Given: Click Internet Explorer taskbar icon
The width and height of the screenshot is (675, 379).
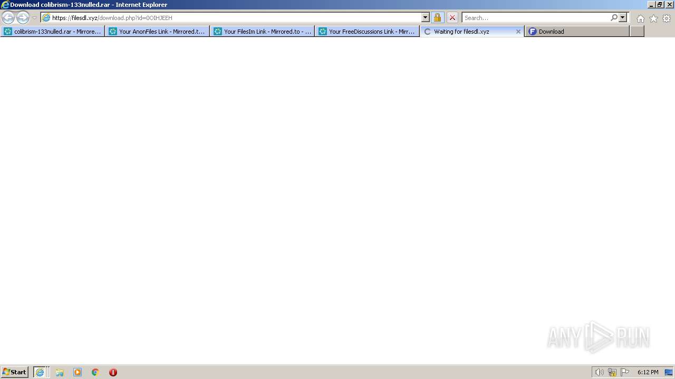Looking at the screenshot, I should click(x=41, y=372).
